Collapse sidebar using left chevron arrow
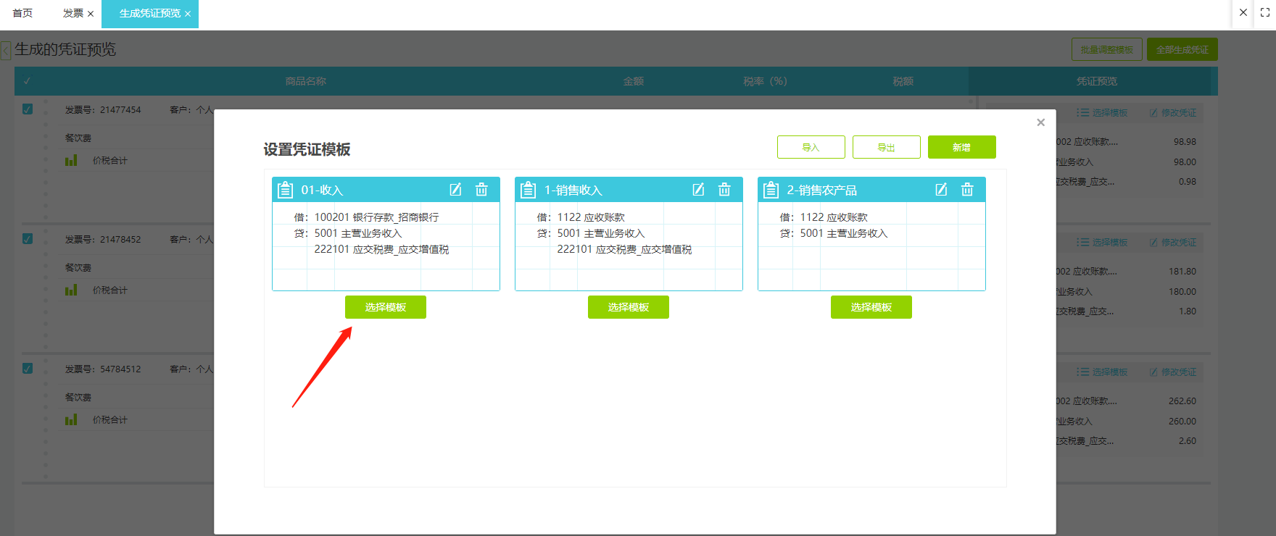Image resolution: width=1276 pixels, height=536 pixels. 6,51
